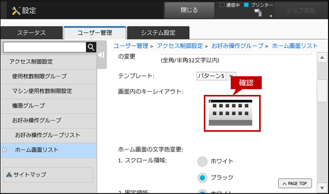Open お好み操作グループリスト sidebar item

[x=49, y=135]
